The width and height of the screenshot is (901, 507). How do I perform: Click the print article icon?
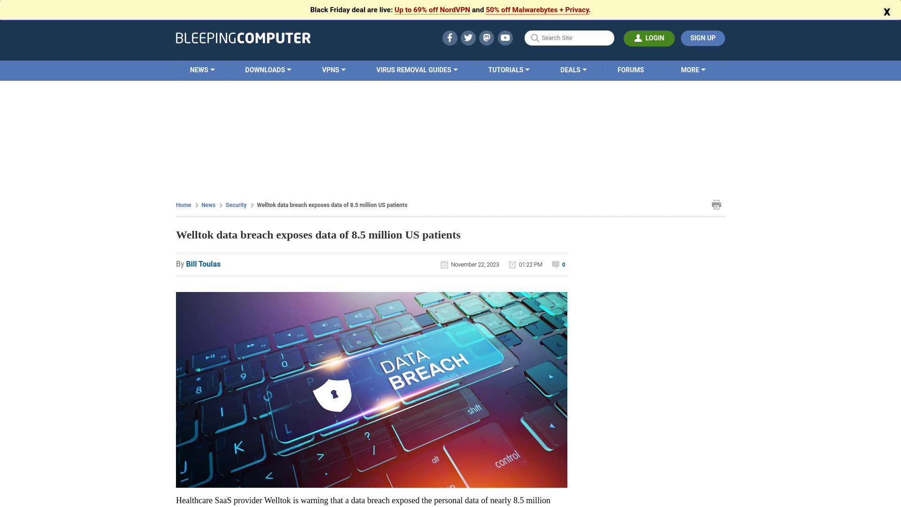click(x=717, y=204)
